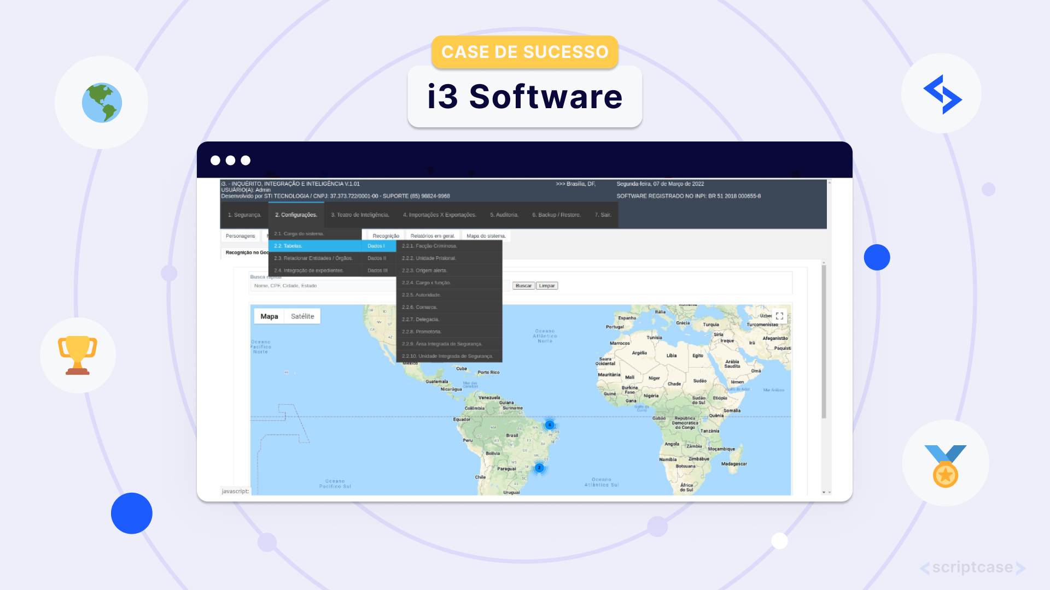Open the 6. Backup / Restore menu

click(x=556, y=215)
